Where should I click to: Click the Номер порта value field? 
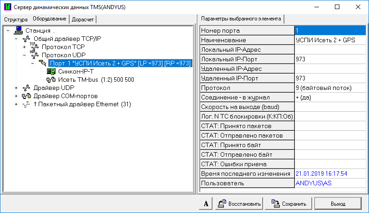330,30
